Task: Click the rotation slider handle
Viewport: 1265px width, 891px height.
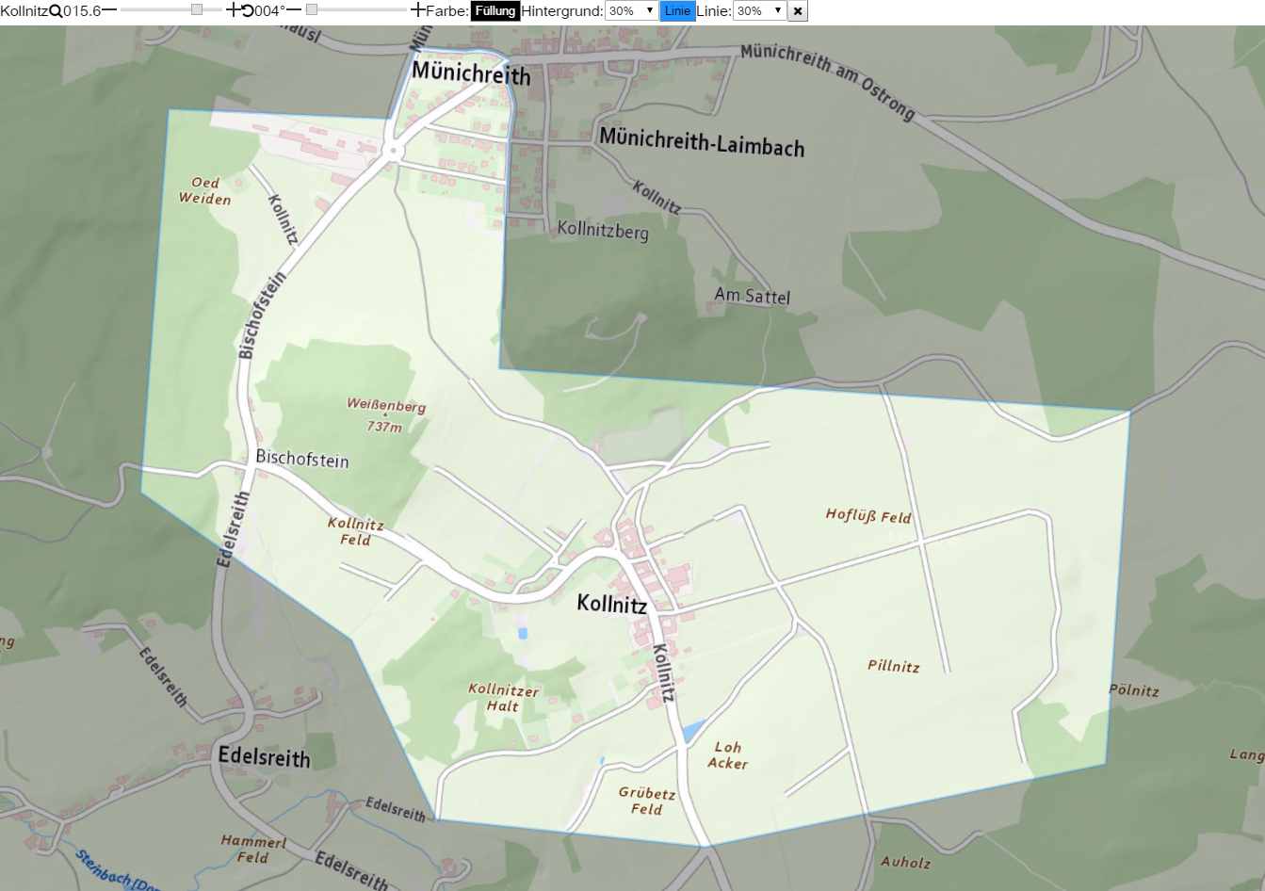Action: tap(312, 10)
